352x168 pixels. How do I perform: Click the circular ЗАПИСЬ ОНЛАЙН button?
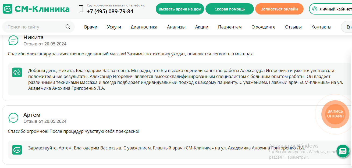pos(335,114)
